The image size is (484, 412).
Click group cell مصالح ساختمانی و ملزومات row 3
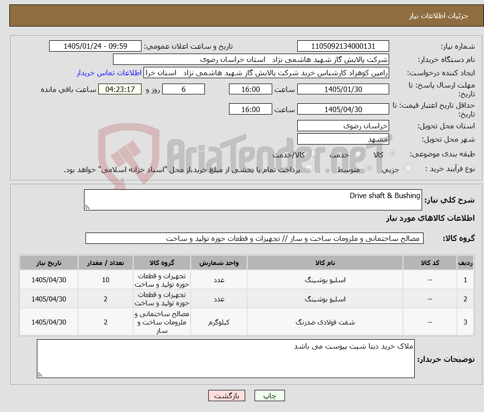pyautogui.click(x=162, y=322)
